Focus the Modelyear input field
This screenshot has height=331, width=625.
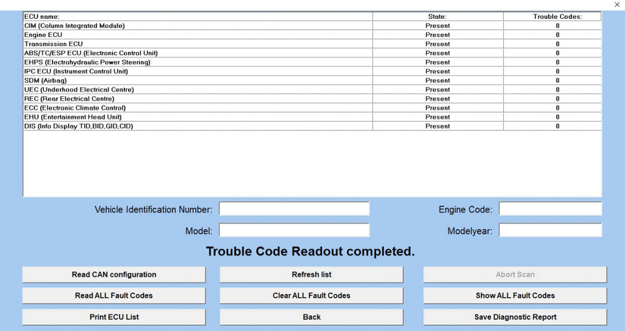[x=550, y=230]
